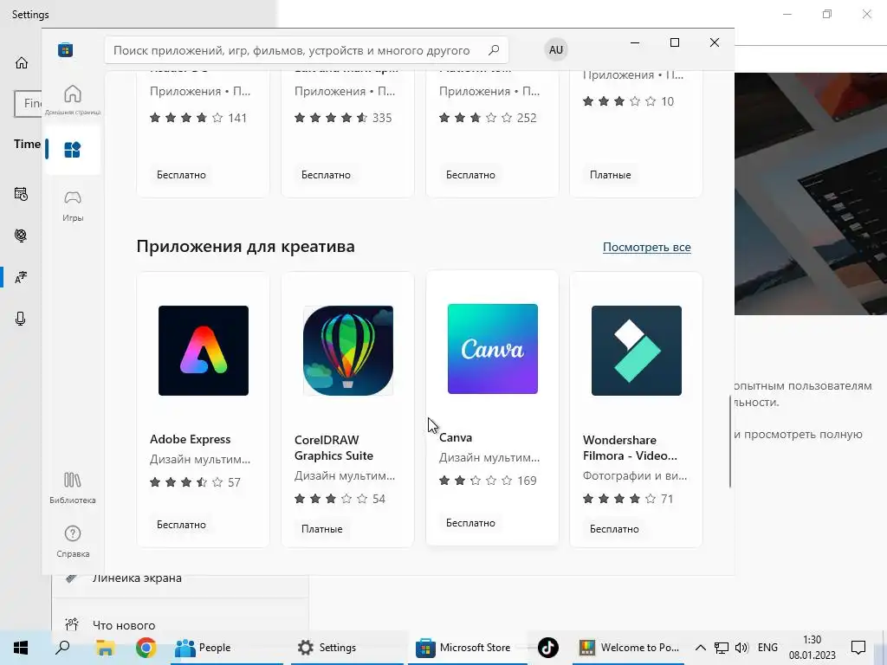Viewport: 887px width, 665px height.
Task: Open the Adobe Express app tile icon
Action: click(203, 351)
